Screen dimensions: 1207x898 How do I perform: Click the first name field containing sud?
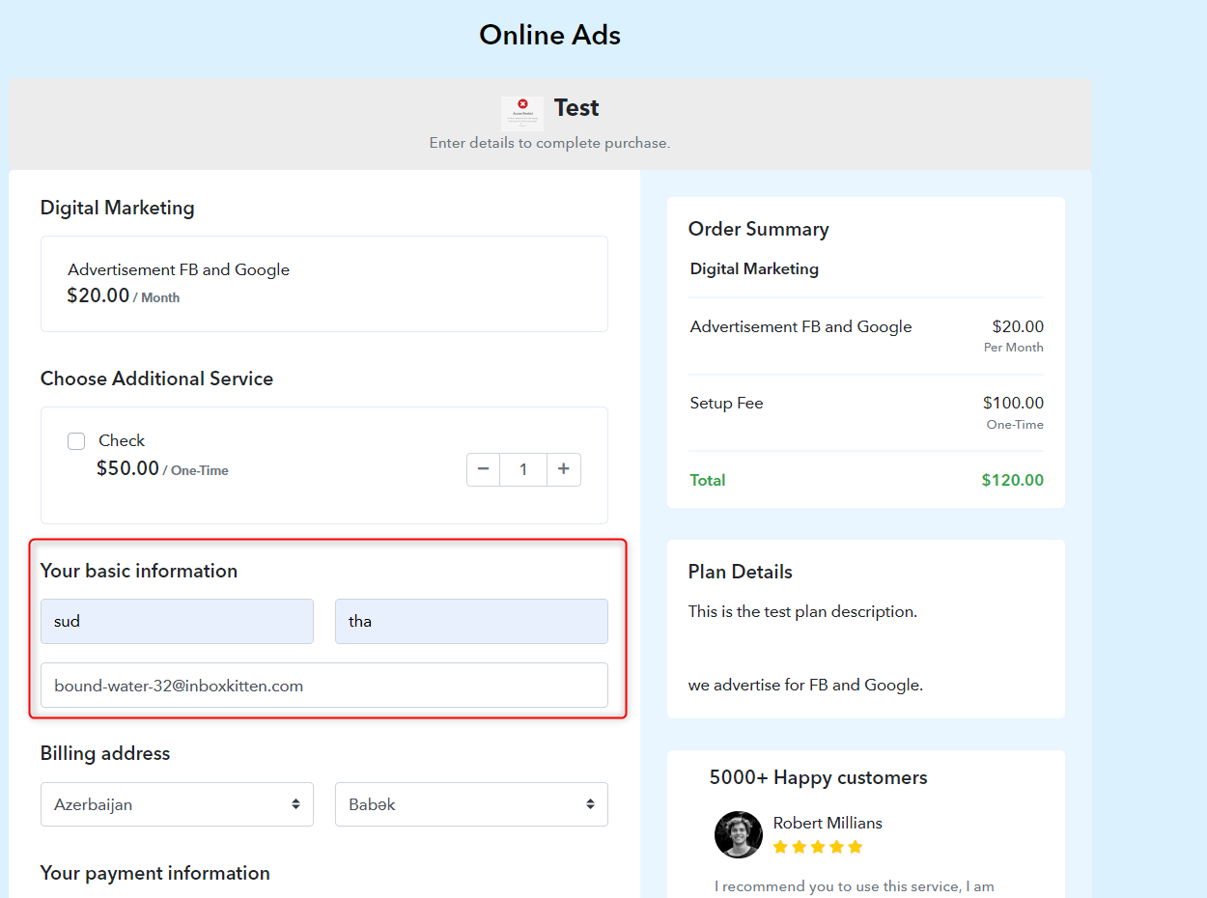[x=177, y=621]
